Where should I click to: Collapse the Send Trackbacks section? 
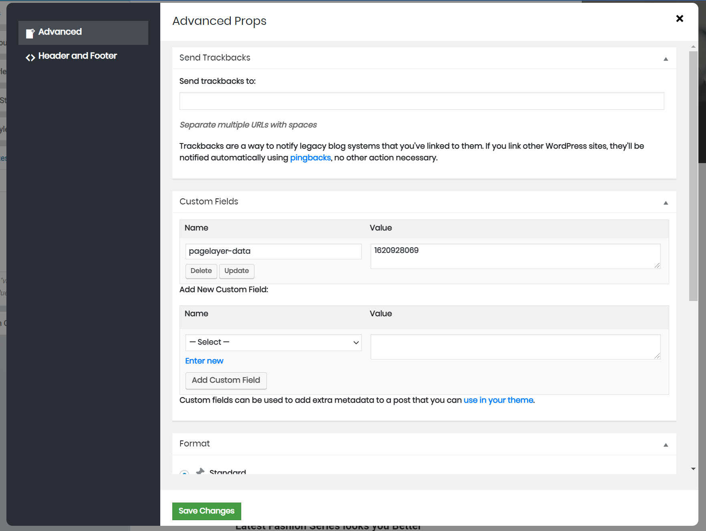[x=666, y=59]
